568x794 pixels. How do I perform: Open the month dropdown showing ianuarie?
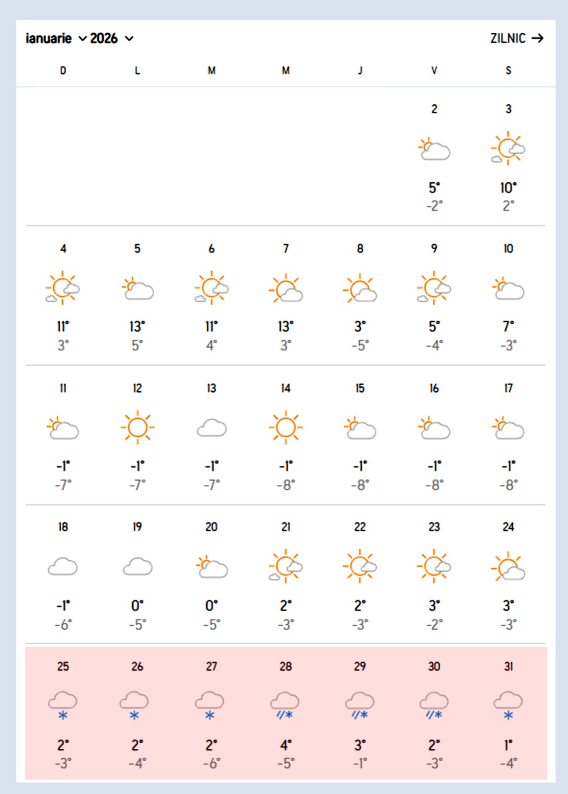pyautogui.click(x=56, y=39)
